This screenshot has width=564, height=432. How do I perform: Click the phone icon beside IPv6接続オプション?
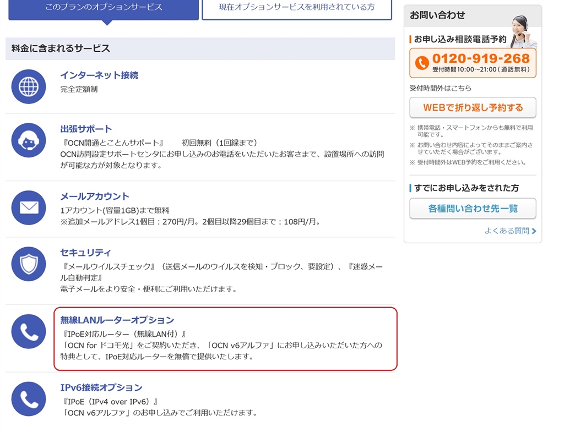(x=29, y=399)
